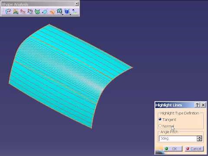Image resolution: width=208 pixels, height=156 pixels.
Task: Click the Angle Pitch value field
Action: click(x=178, y=139)
